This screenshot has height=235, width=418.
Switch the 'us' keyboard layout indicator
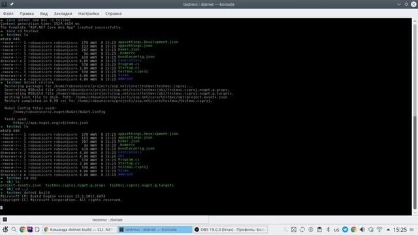pos(336,230)
